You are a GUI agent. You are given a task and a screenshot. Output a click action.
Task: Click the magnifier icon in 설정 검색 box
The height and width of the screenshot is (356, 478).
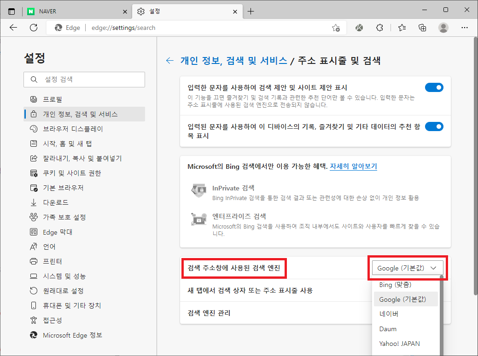point(34,80)
